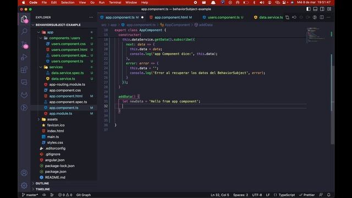Open the Terminal menu
The image size is (352, 198).
point(115,2)
